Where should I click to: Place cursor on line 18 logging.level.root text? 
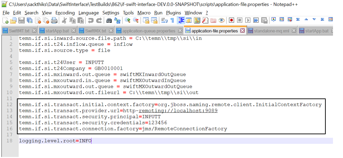click(x=55, y=141)
